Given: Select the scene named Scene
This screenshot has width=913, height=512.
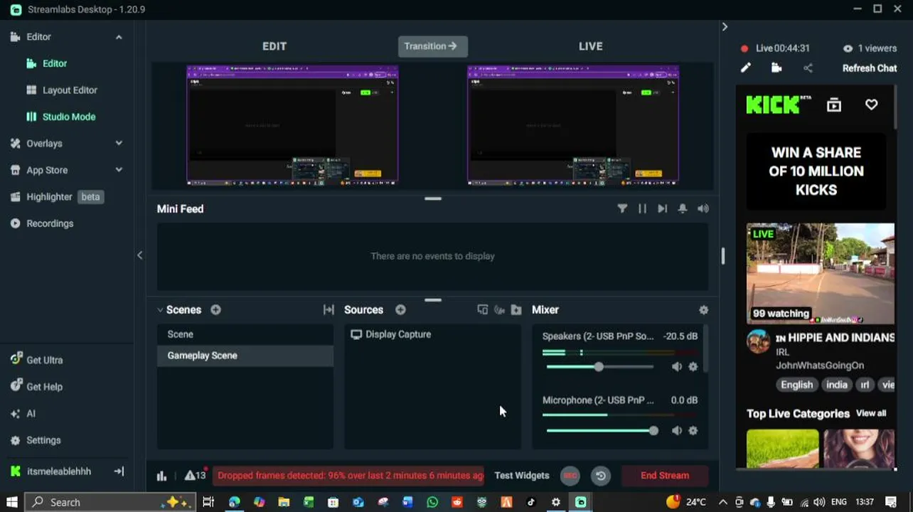Looking at the screenshot, I should pyautogui.click(x=245, y=334).
